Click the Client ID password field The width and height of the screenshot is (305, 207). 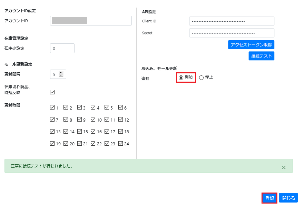pos(232,21)
